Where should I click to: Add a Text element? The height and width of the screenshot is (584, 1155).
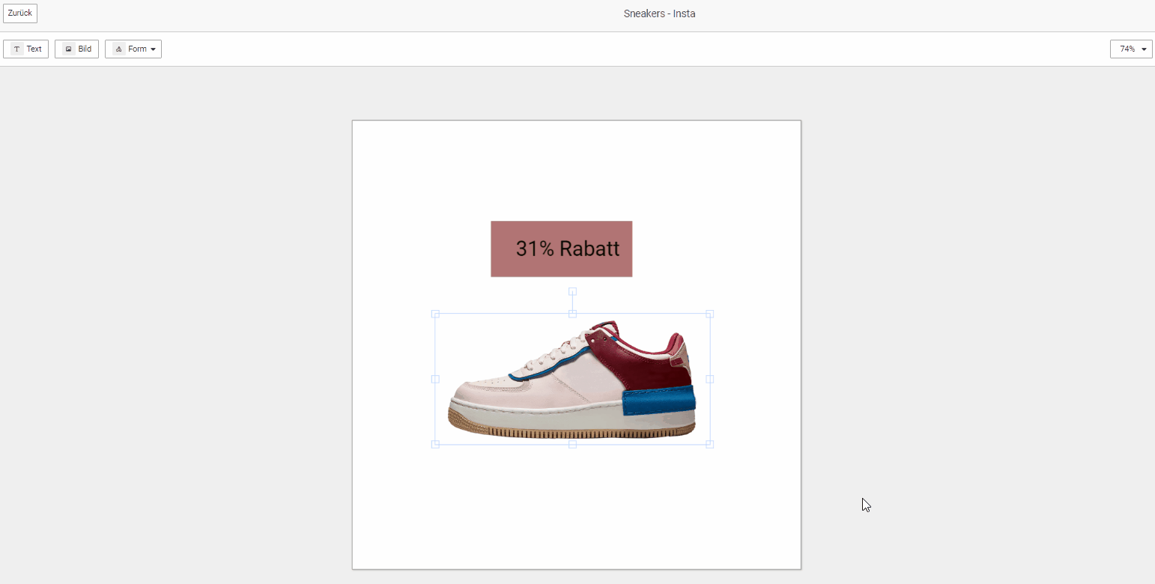coord(26,49)
